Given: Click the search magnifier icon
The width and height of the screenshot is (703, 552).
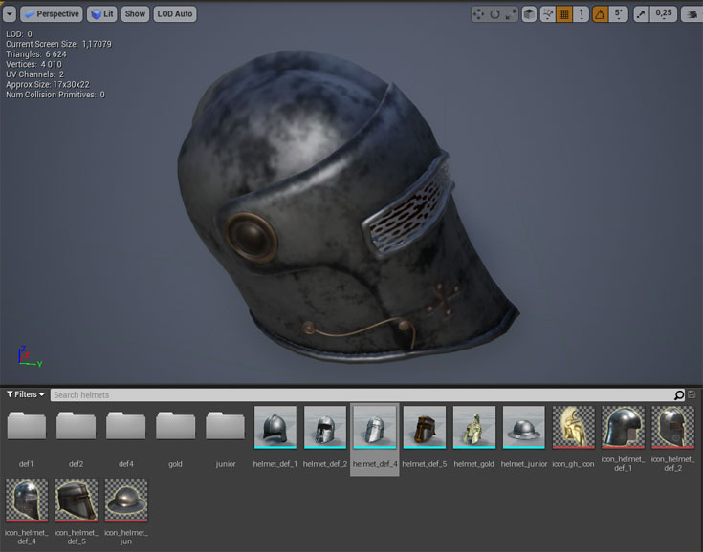Looking at the screenshot, I should pyautogui.click(x=679, y=394).
